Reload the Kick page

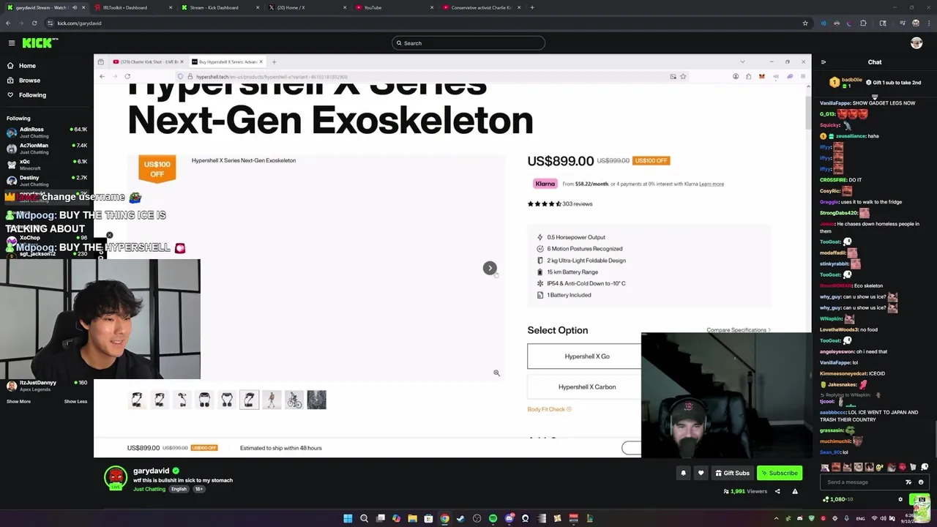(x=34, y=23)
